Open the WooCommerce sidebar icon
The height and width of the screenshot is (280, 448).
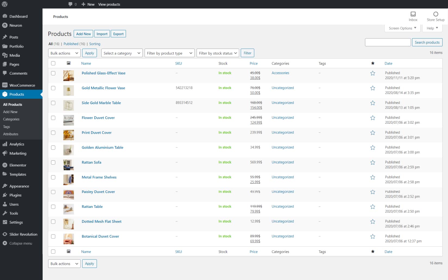(x=5, y=85)
